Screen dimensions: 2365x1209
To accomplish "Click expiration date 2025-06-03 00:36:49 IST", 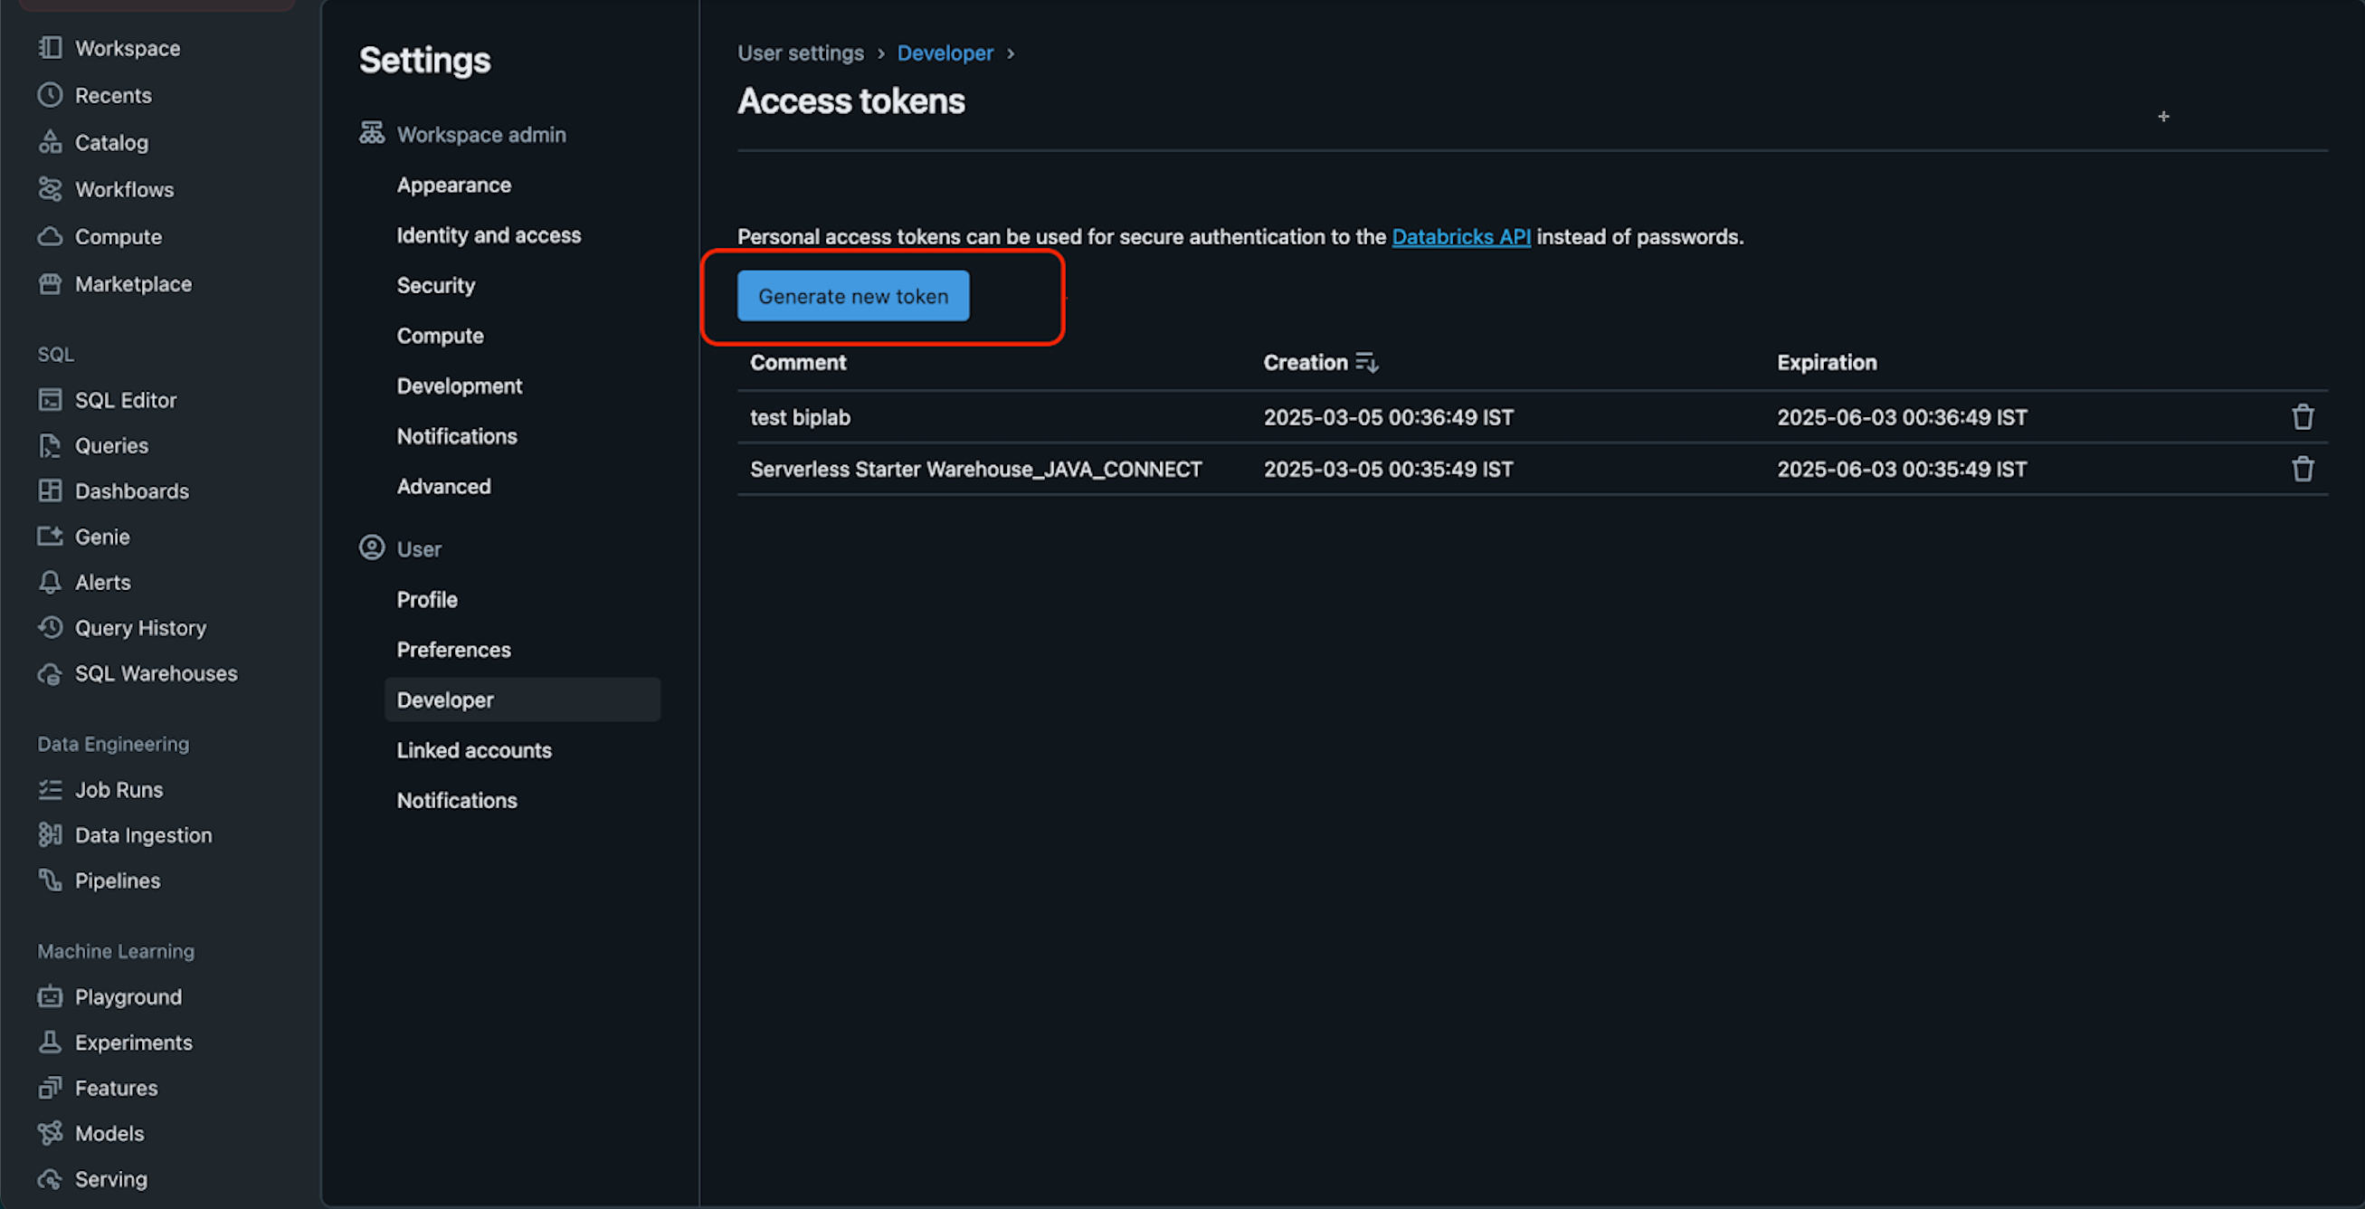I will 1902,417.
